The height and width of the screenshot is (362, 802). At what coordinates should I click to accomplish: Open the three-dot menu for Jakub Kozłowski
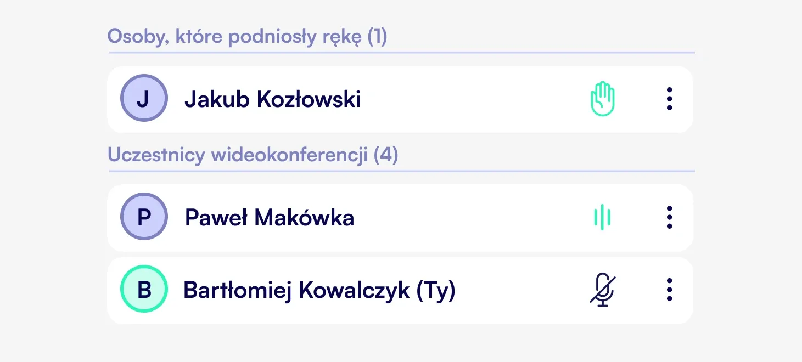[669, 99]
